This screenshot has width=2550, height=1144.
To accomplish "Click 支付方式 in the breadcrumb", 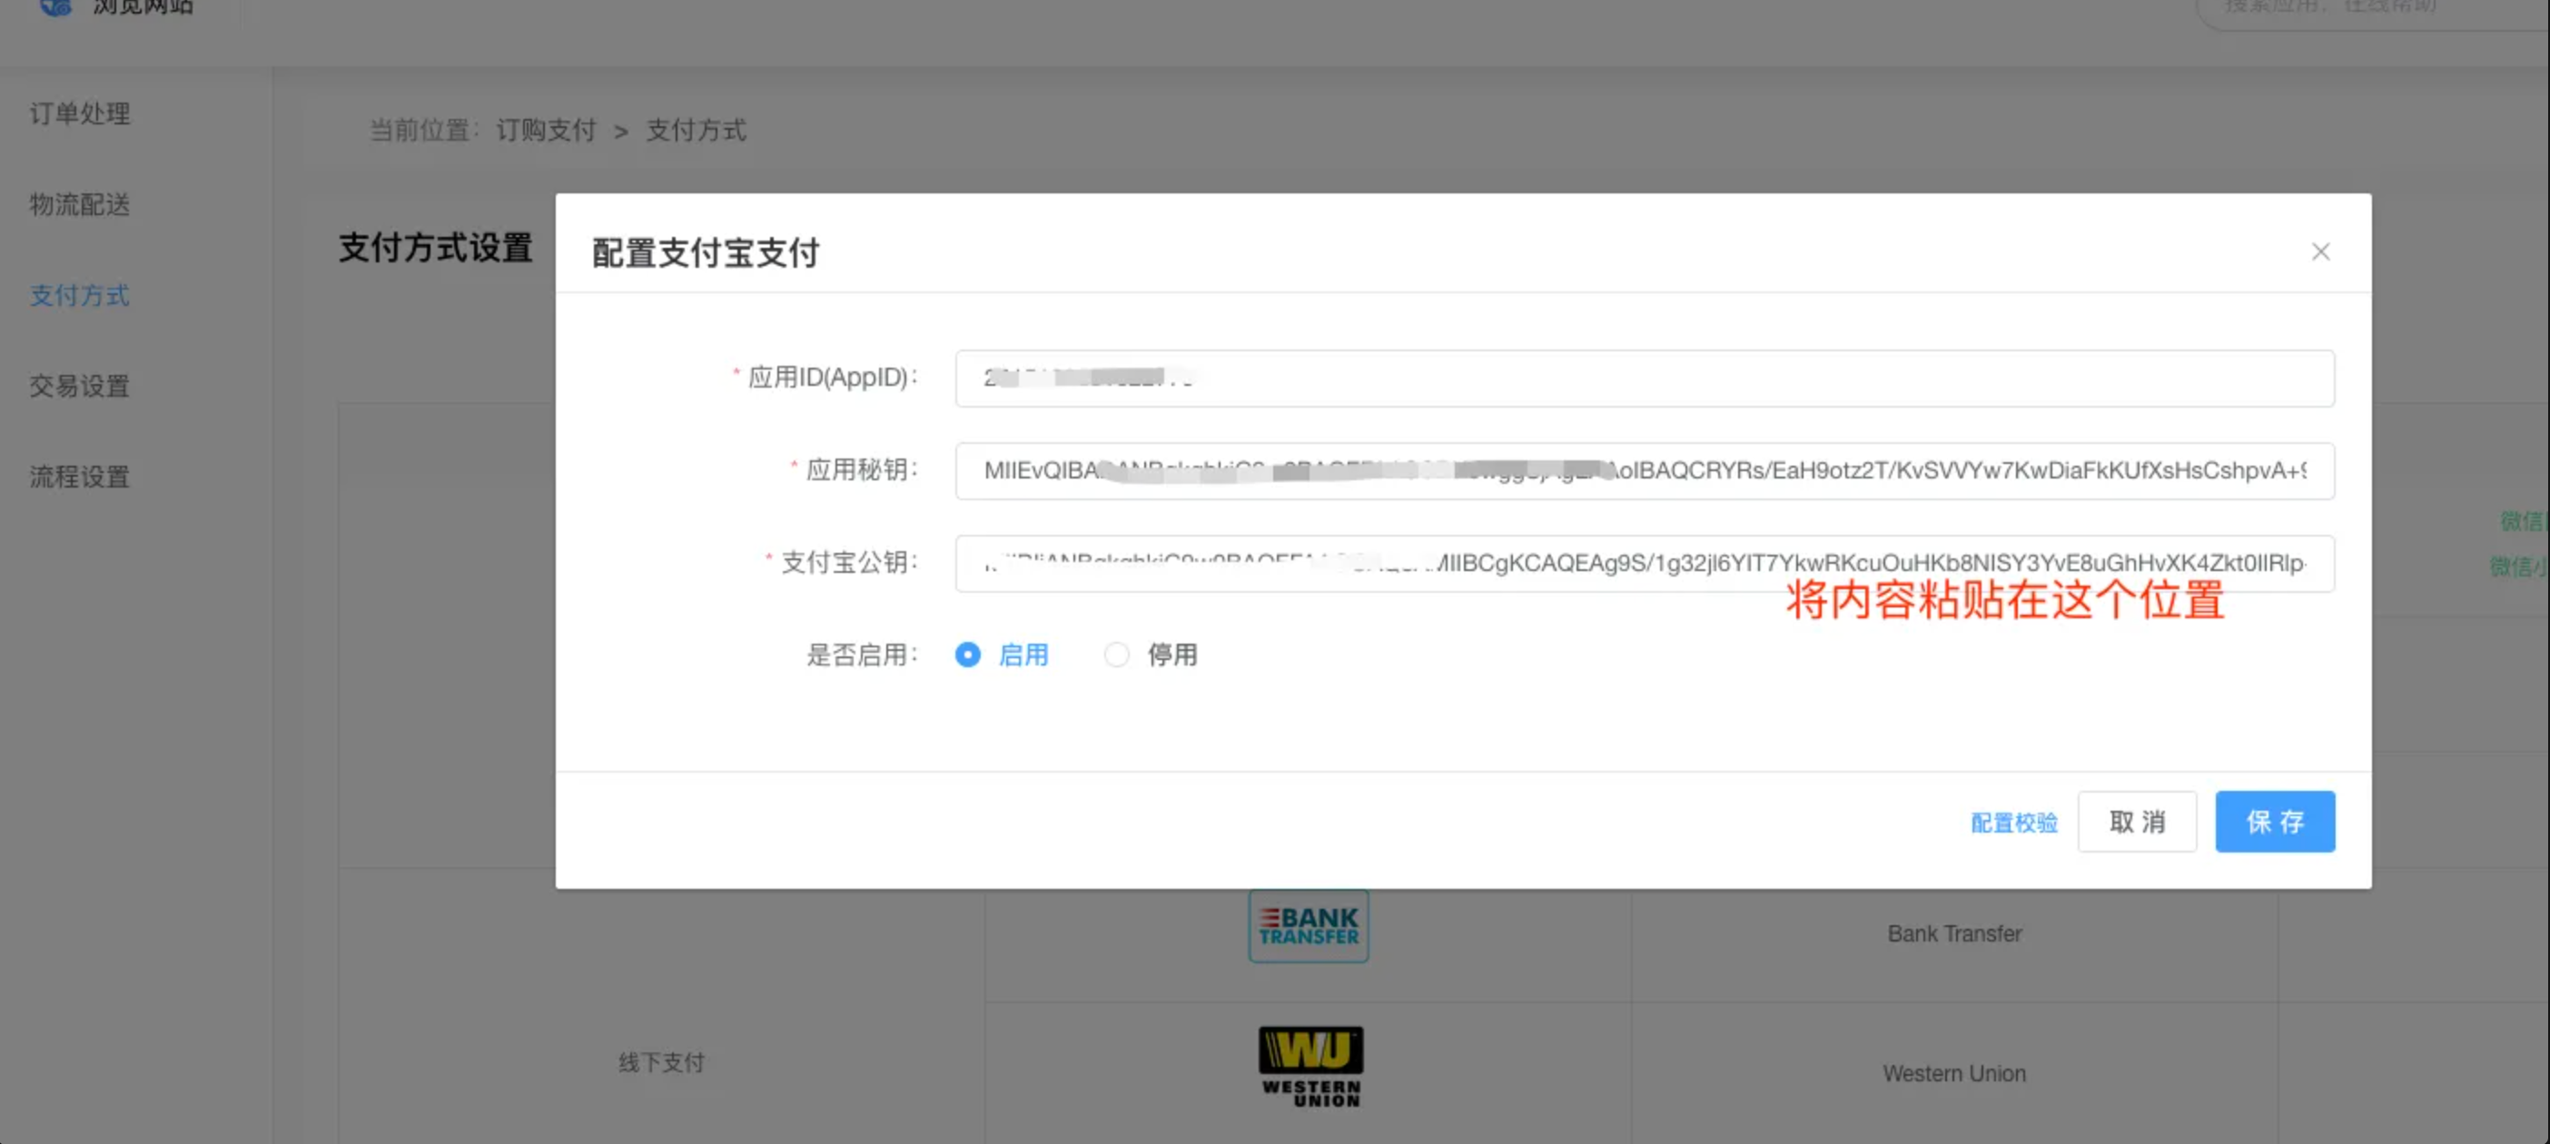I will 696,131.
